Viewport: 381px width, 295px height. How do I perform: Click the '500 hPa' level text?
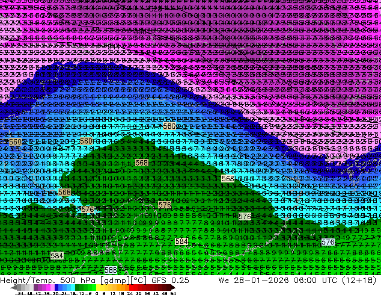(x=79, y=281)
